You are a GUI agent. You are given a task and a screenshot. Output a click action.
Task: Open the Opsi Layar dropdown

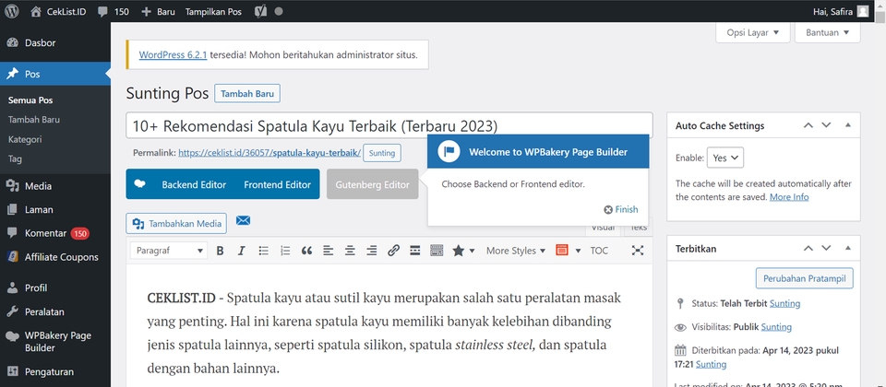[753, 32]
